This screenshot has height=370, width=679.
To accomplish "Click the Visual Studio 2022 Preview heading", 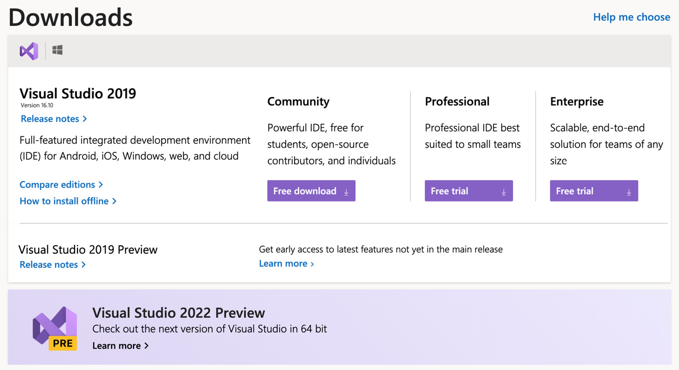I will [x=178, y=313].
